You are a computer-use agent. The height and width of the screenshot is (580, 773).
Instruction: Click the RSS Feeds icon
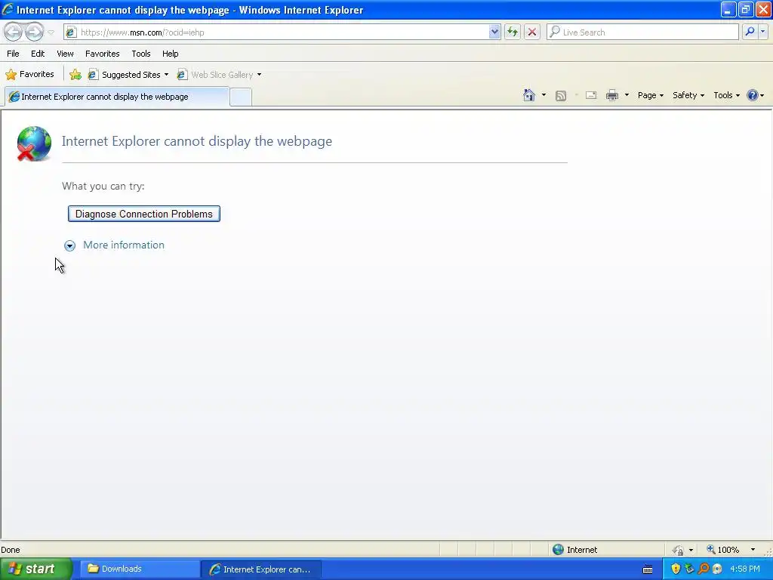[x=561, y=96]
